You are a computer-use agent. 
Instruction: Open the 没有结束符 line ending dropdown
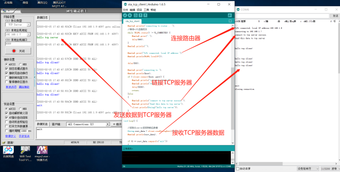308,169
